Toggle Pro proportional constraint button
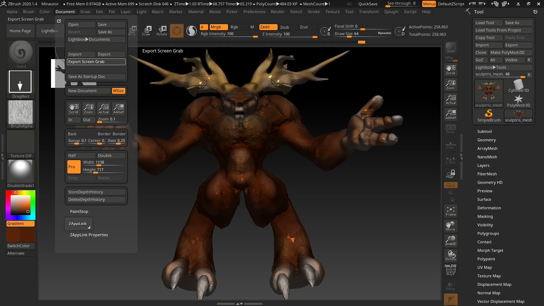This screenshot has width=544, height=306. tap(74, 167)
